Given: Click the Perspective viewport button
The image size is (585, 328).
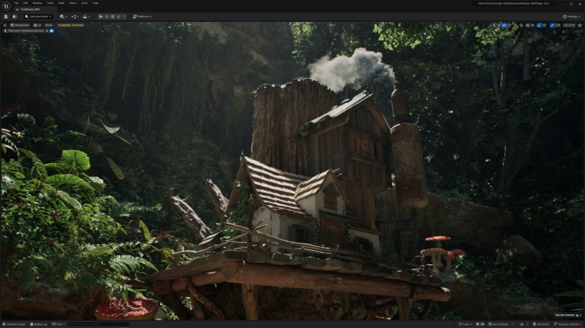Looking at the screenshot, I should tap(20, 25).
